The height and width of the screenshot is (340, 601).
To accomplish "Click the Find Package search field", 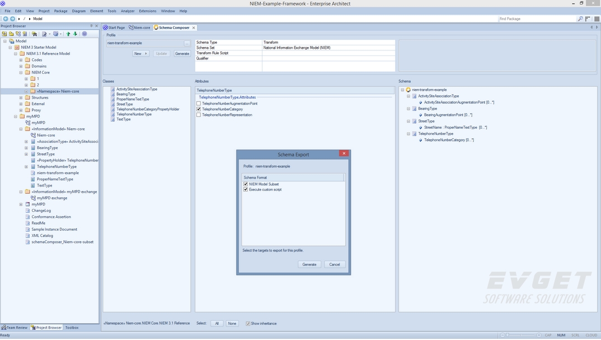I will pyautogui.click(x=537, y=18).
